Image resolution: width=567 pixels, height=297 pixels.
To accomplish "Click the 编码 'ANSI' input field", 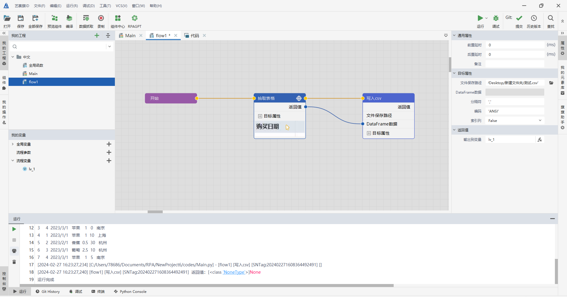I will 515,111.
